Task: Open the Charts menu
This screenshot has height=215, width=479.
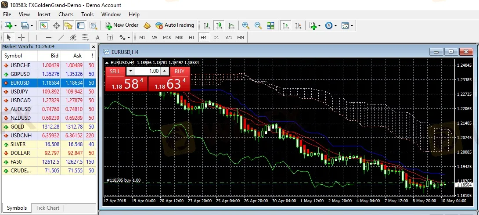Action: coord(66,14)
